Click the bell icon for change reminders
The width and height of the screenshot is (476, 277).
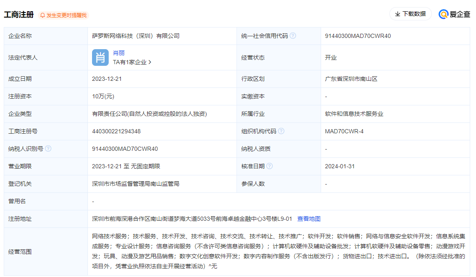tap(42, 15)
